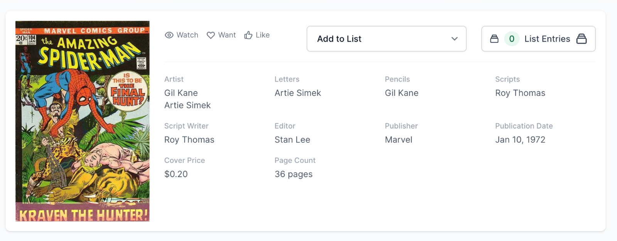Open the List Entries panel
Image resolution: width=617 pixels, height=241 pixels.
(547, 39)
